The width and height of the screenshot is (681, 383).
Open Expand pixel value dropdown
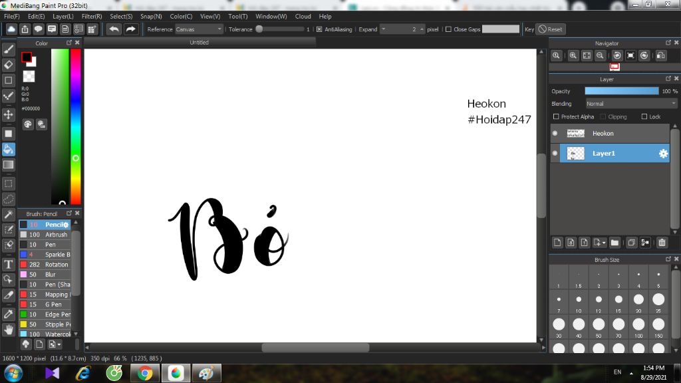(x=384, y=29)
